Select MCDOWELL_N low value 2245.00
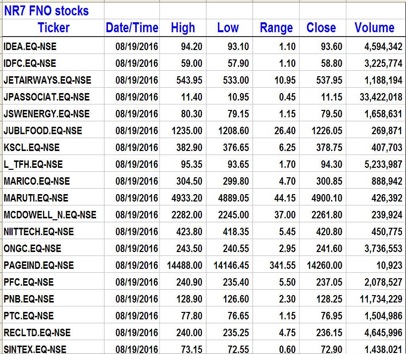406x354 pixels. click(233, 215)
